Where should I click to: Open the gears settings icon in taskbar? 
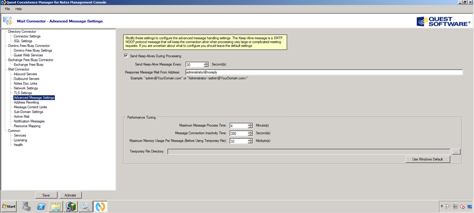click(85, 207)
